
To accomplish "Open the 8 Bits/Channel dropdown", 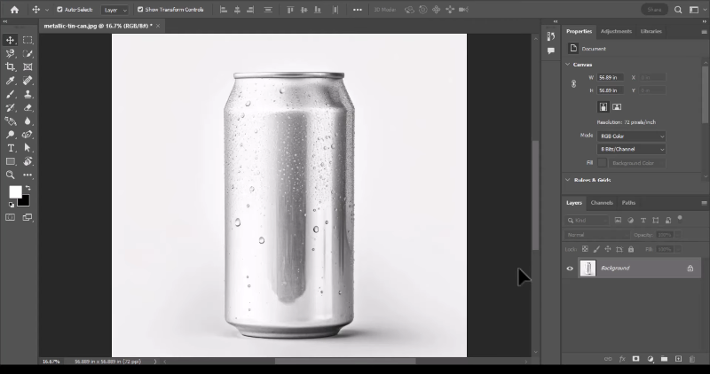I will (x=631, y=149).
